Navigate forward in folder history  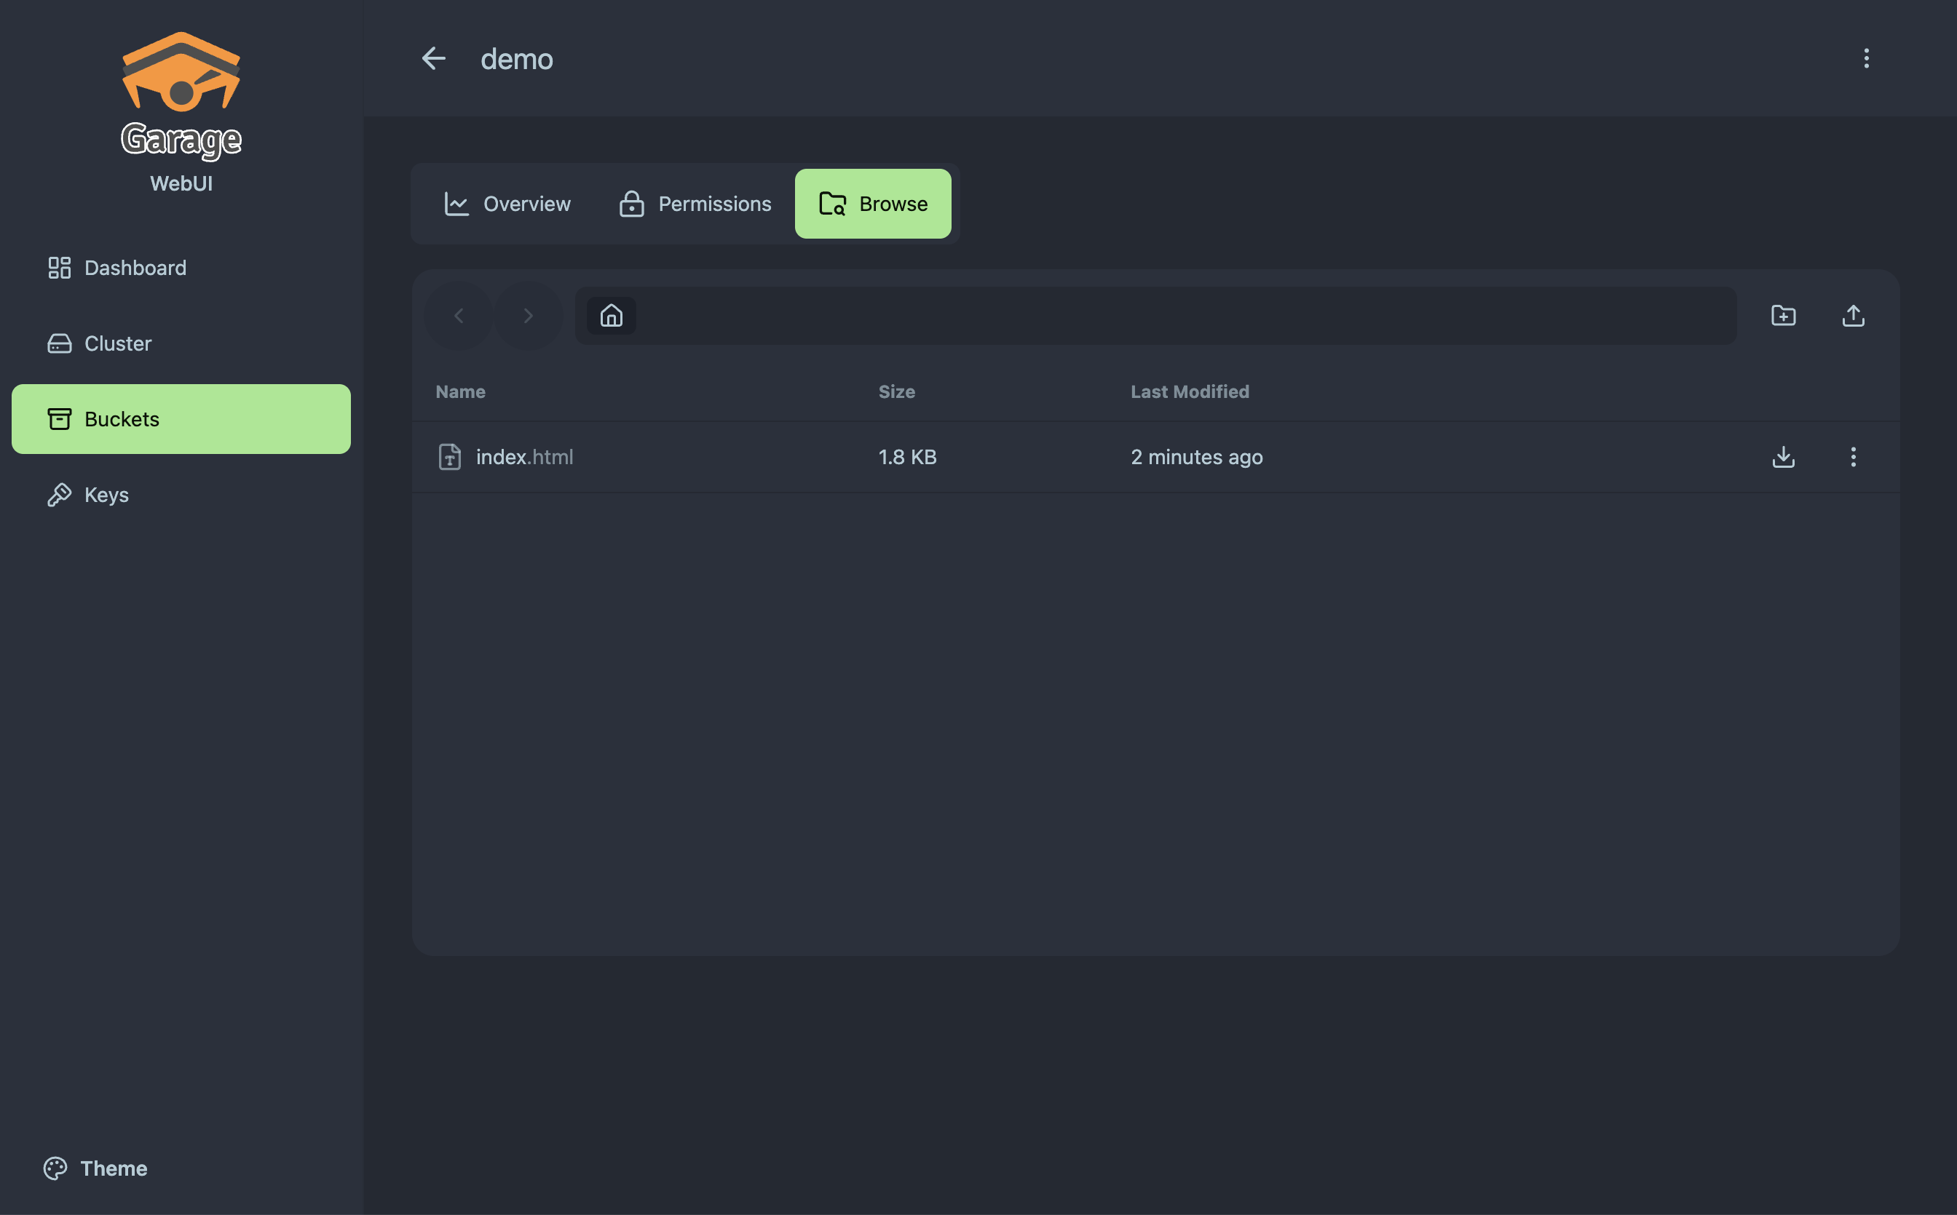(527, 316)
